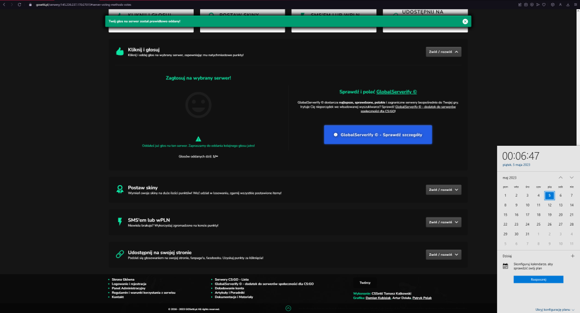Expand the Udostępnij na swojej stronie section
This screenshot has height=313, width=580.
tap(444, 255)
